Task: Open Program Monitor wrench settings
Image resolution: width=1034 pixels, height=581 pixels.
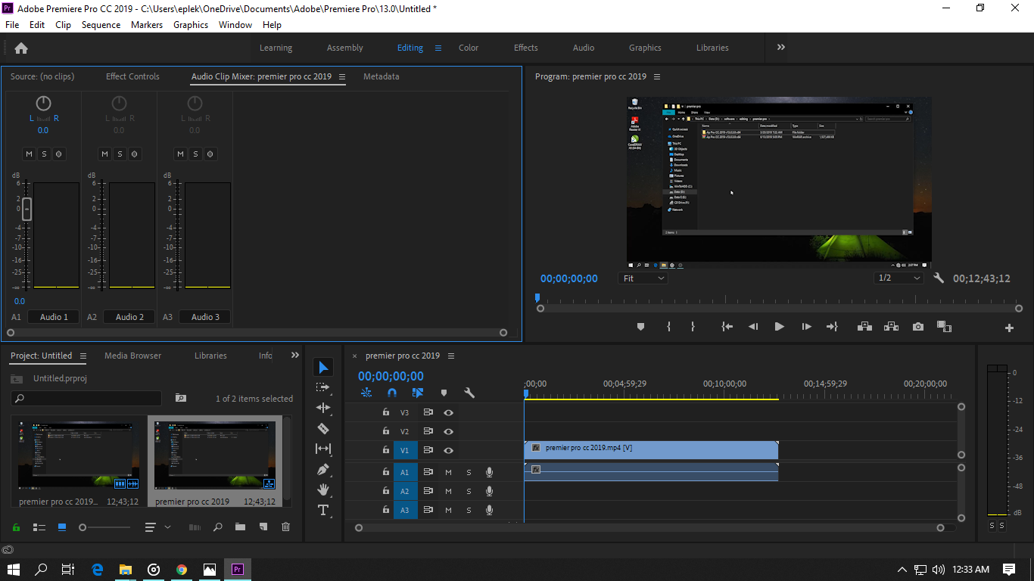Action: 939,278
